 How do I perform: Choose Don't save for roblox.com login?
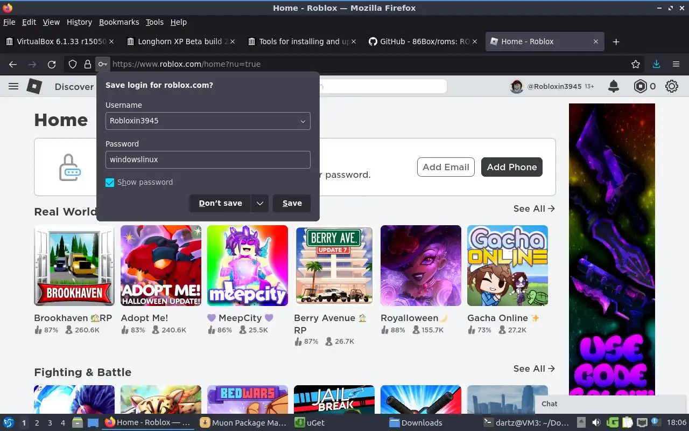pyautogui.click(x=220, y=203)
